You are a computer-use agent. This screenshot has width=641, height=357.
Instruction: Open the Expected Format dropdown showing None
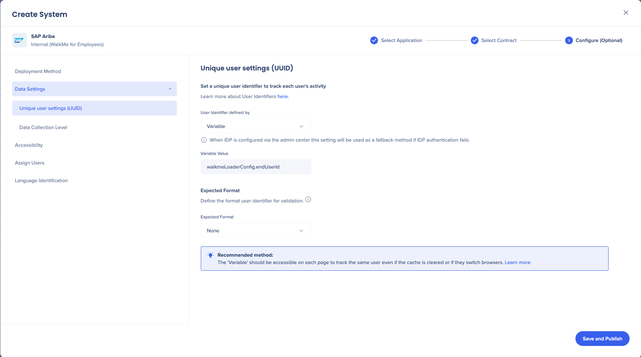pos(256,231)
